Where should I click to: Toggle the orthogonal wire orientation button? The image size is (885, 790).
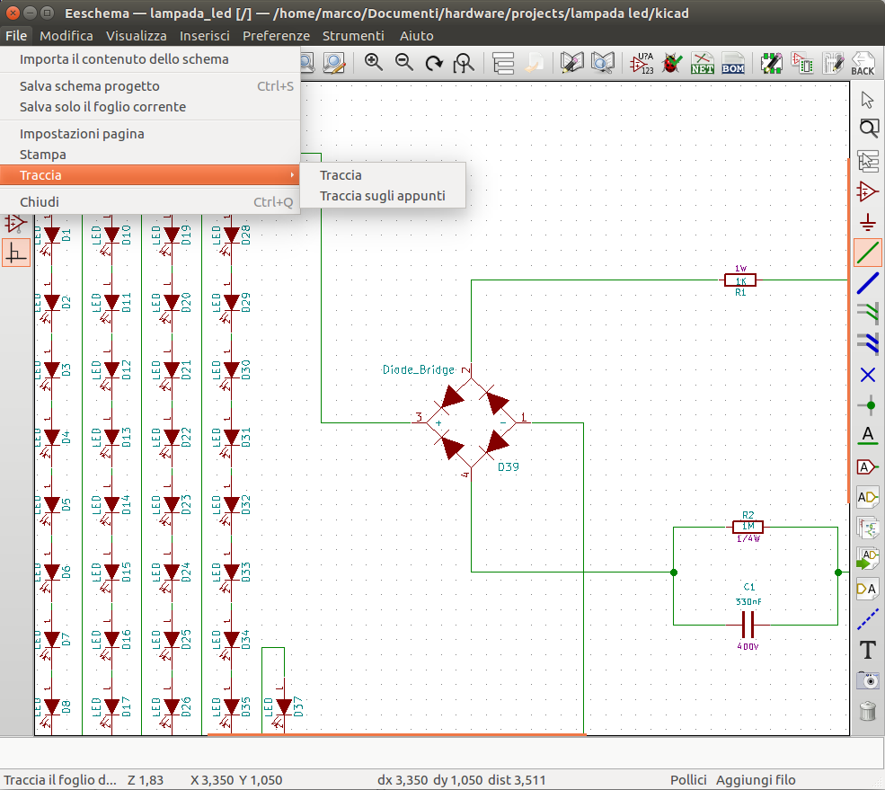coord(16,253)
